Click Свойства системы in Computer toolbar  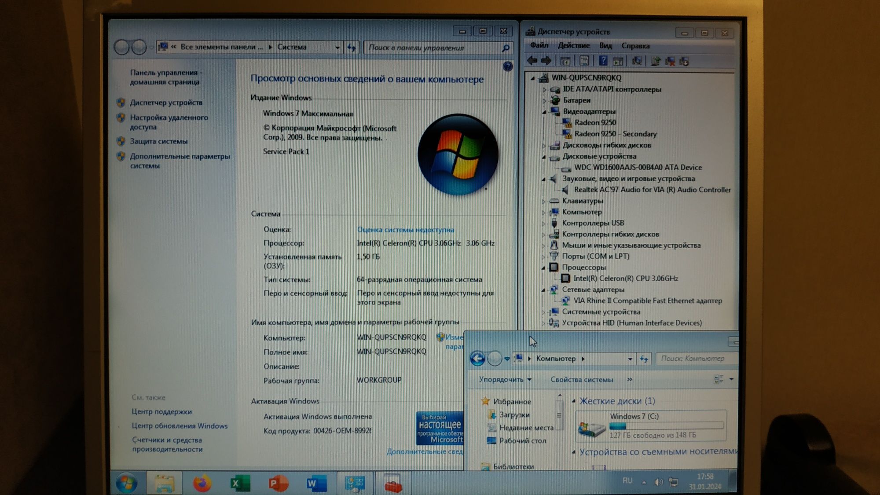point(582,379)
